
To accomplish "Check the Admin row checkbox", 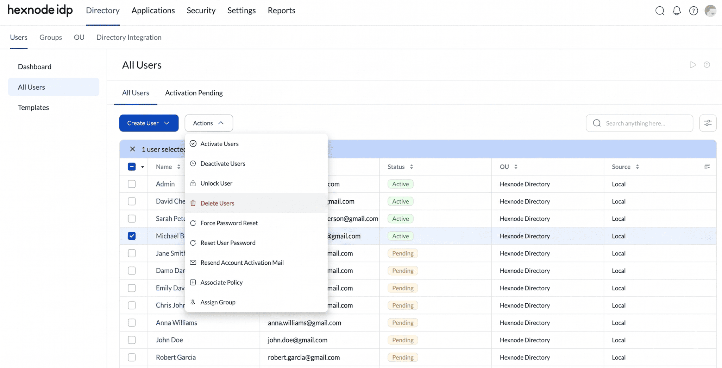I will [132, 184].
